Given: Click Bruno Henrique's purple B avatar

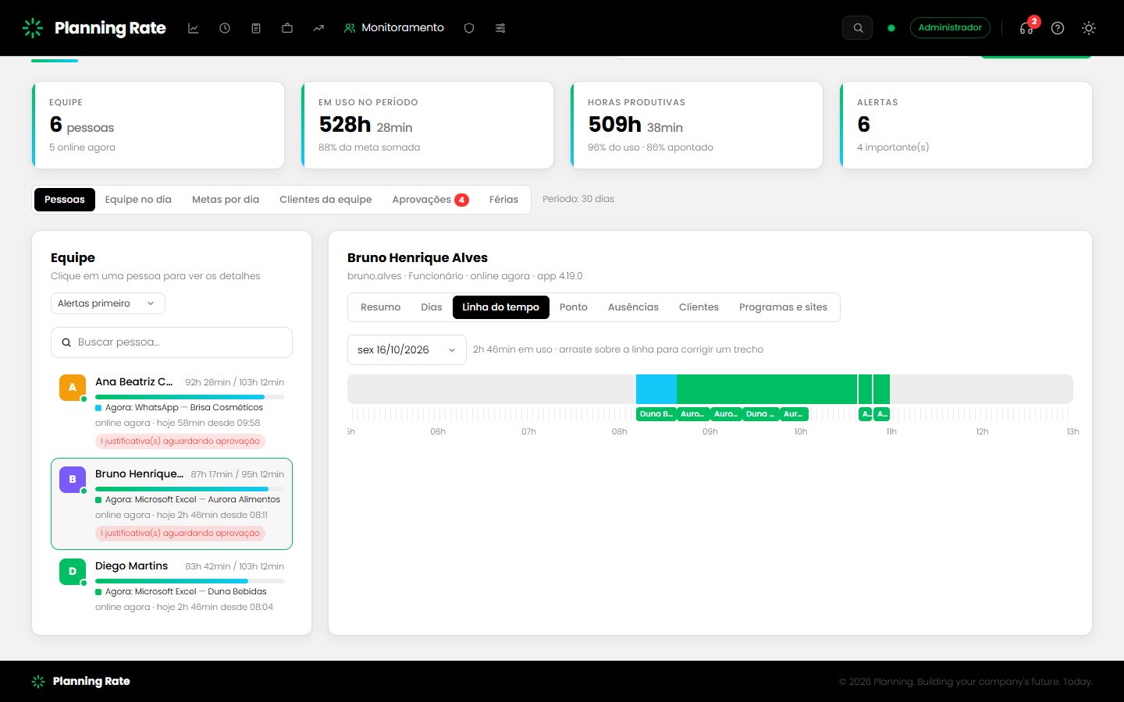Looking at the screenshot, I should tap(73, 480).
